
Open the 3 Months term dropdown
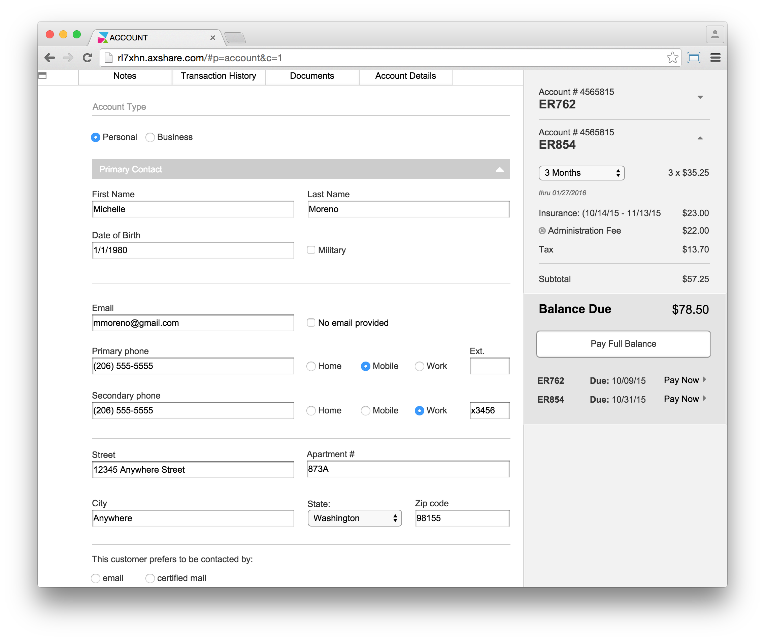[x=581, y=173]
